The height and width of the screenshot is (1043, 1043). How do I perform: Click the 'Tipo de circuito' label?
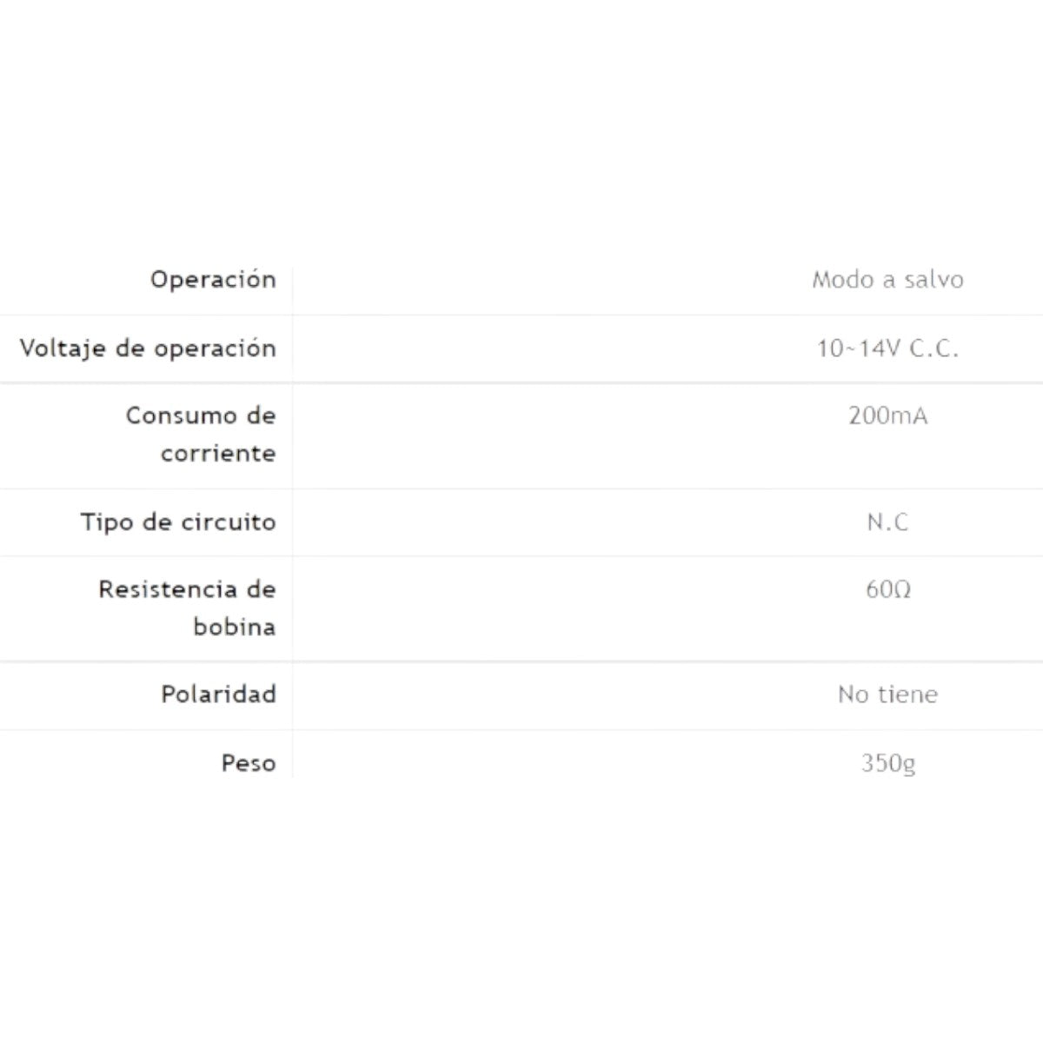178,522
